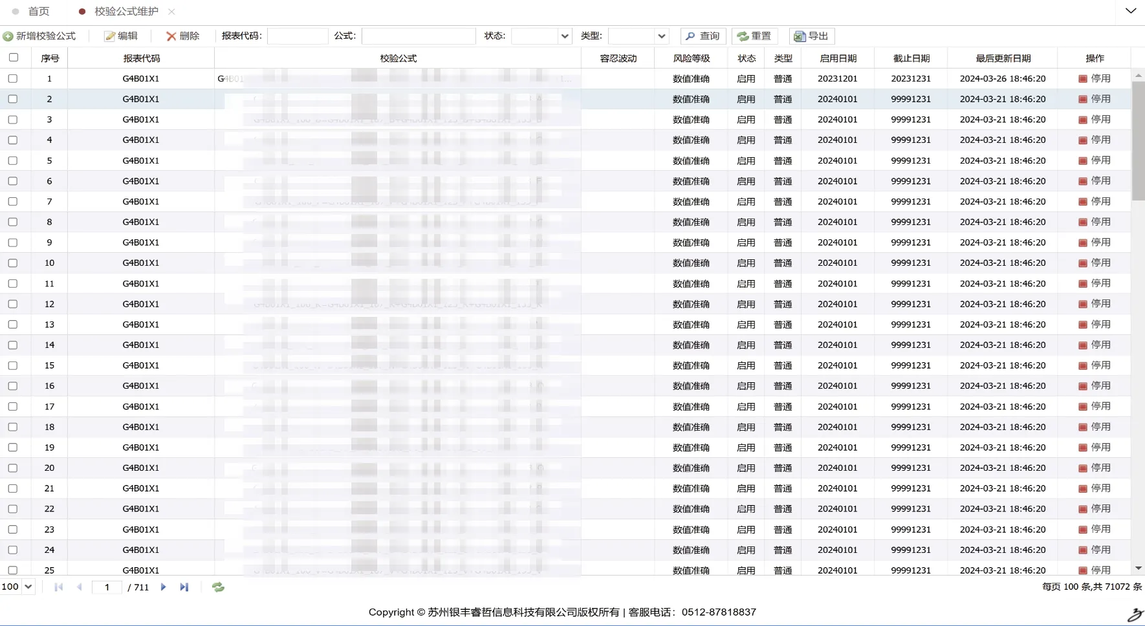Open the 状态 status dropdown
The height and width of the screenshot is (626, 1145).
click(565, 36)
